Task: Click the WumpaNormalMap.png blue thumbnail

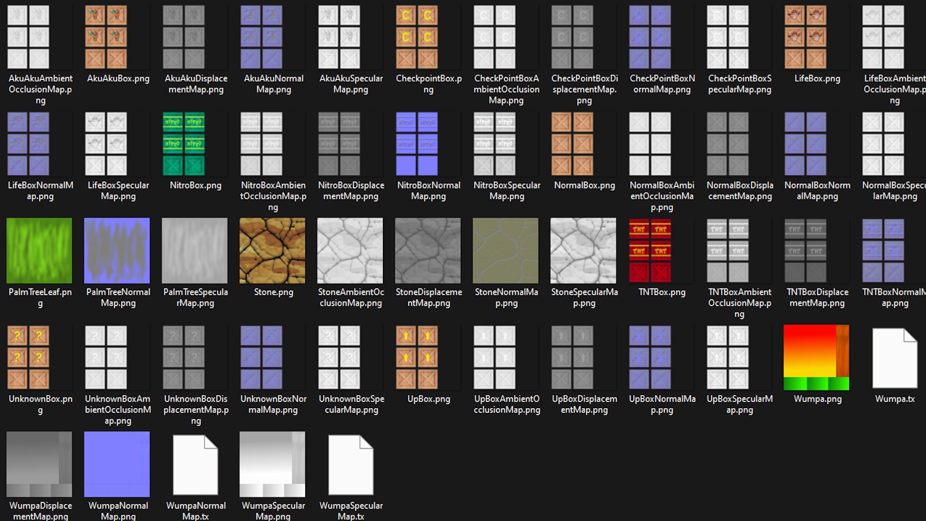Action: pos(117,464)
